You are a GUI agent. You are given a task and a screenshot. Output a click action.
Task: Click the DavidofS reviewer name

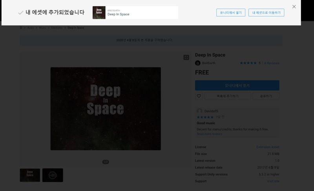pos(211,111)
